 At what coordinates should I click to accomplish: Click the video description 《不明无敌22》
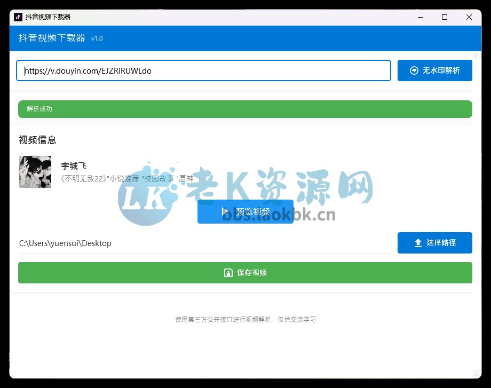(x=127, y=178)
